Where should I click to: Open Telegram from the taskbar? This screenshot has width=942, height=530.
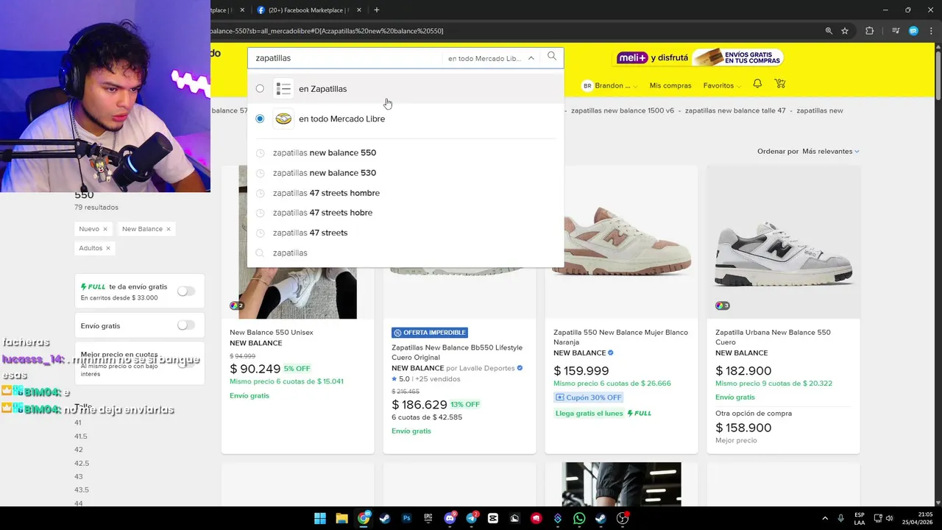click(x=472, y=518)
